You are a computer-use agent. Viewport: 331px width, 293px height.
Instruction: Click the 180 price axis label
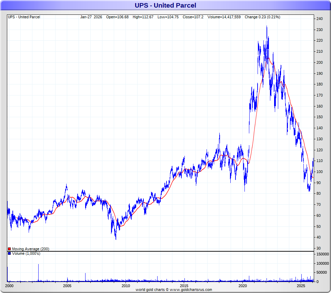coord(320,84)
